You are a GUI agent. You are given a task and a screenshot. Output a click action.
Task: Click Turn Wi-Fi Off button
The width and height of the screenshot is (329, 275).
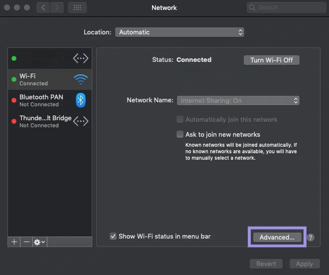272,60
